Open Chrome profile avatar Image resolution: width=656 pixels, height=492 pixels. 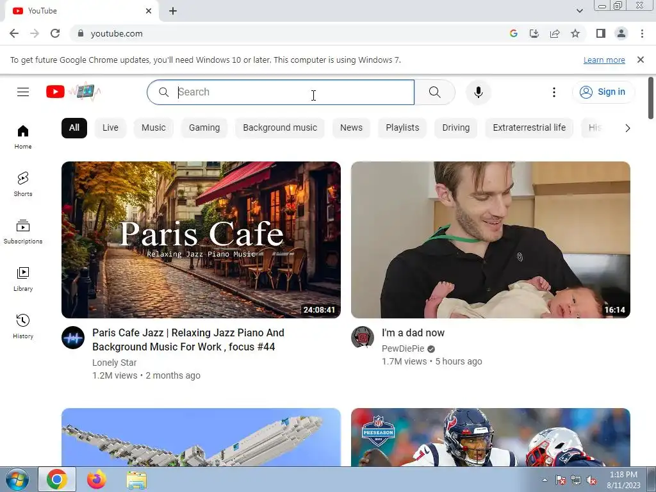[621, 33]
